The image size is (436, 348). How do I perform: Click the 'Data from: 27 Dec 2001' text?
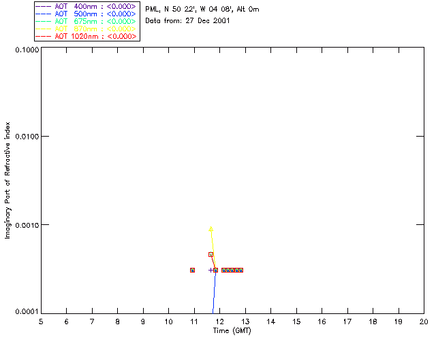(187, 21)
